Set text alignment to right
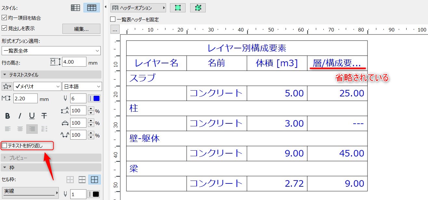Image resolution: width=428 pixels, height=200 pixels. tap(32, 129)
